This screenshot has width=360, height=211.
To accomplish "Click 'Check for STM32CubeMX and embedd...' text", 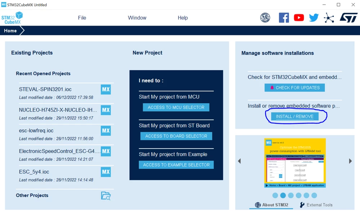I will (x=294, y=77).
